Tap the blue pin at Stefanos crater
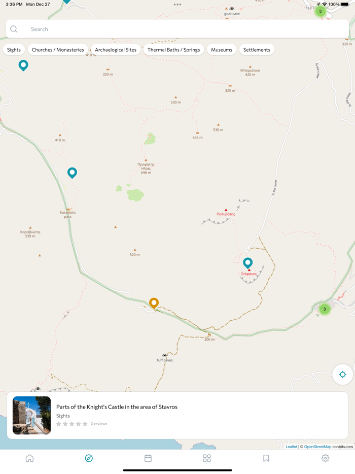The width and height of the screenshot is (355, 474). pyautogui.click(x=248, y=263)
